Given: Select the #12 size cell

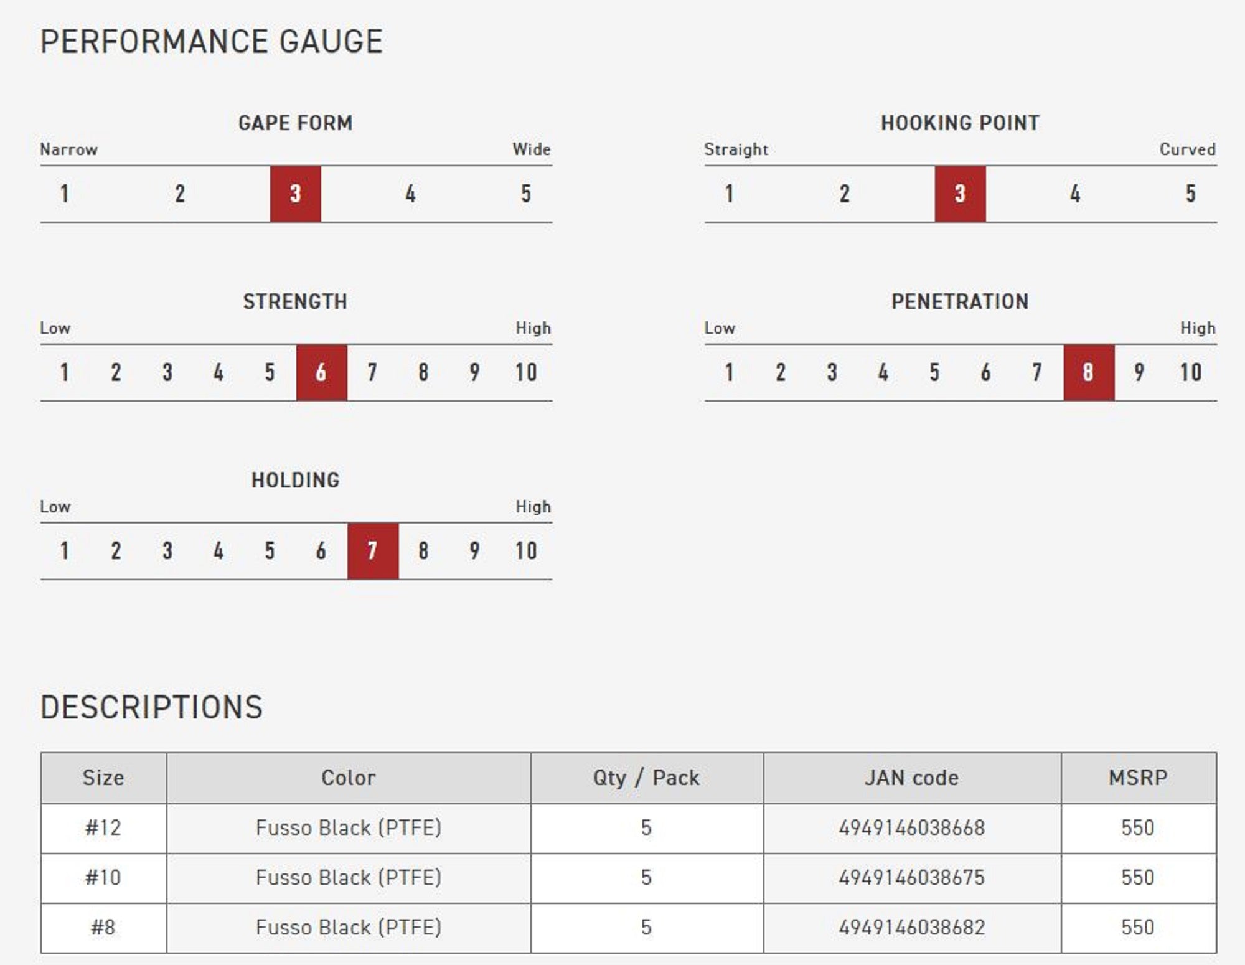Looking at the screenshot, I should click(103, 828).
